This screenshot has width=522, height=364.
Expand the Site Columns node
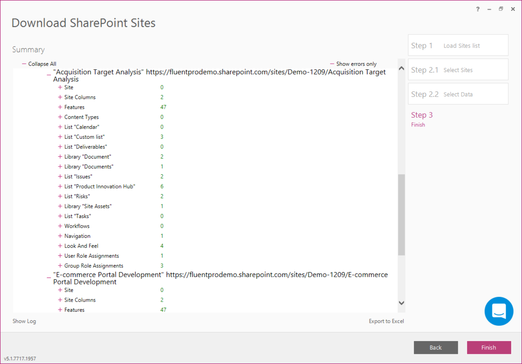click(60, 97)
